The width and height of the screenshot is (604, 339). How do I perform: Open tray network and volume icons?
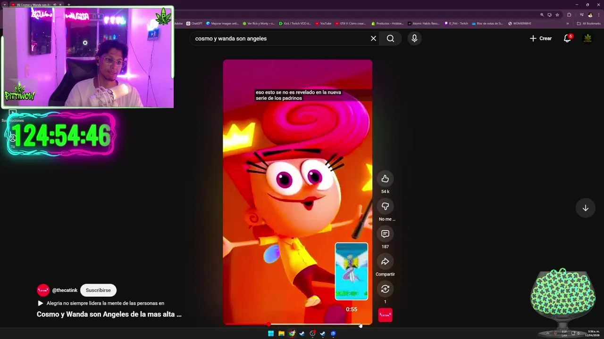[x=576, y=333]
